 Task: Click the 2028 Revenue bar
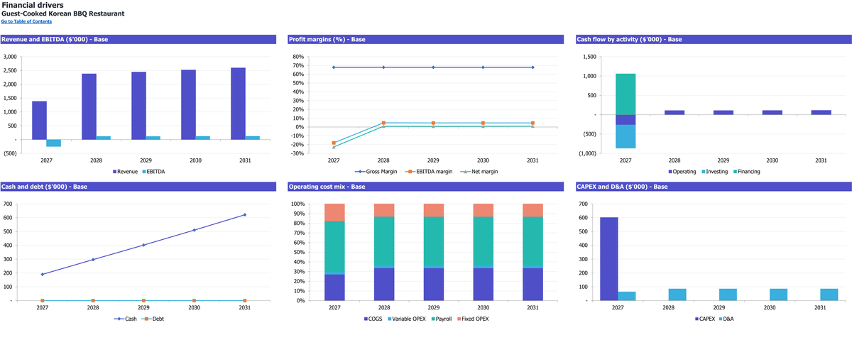tap(89, 106)
